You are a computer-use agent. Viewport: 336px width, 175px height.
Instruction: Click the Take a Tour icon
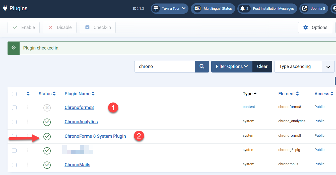pos(156,8)
